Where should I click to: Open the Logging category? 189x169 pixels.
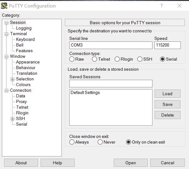[x=24, y=28]
